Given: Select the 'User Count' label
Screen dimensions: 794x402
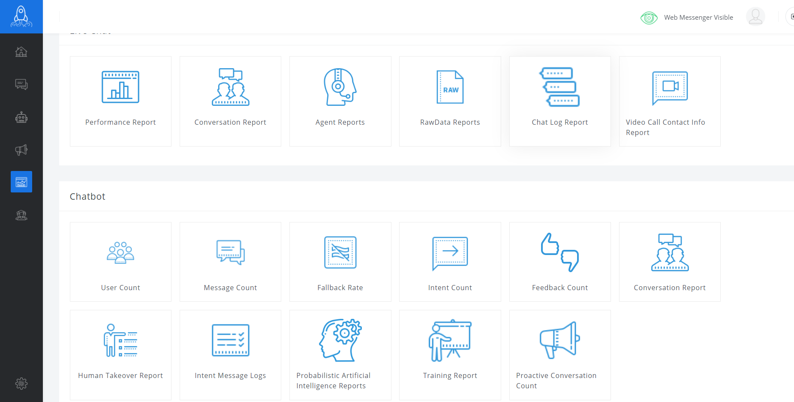Looking at the screenshot, I should 120,288.
